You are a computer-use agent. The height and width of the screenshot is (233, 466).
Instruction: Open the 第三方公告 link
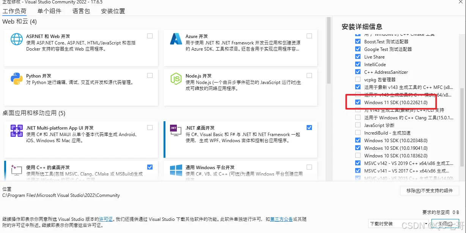pyautogui.click(x=282, y=219)
